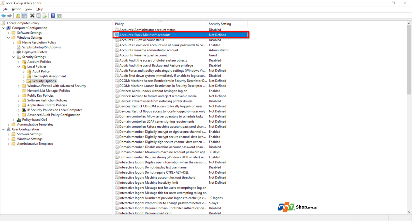Expand Software Settings under Computer Configuration

point(8,33)
